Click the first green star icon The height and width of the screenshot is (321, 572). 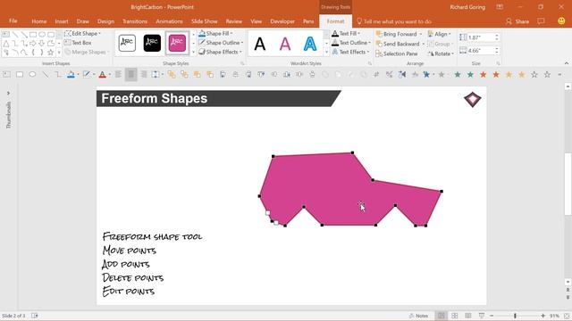[x=458, y=75]
